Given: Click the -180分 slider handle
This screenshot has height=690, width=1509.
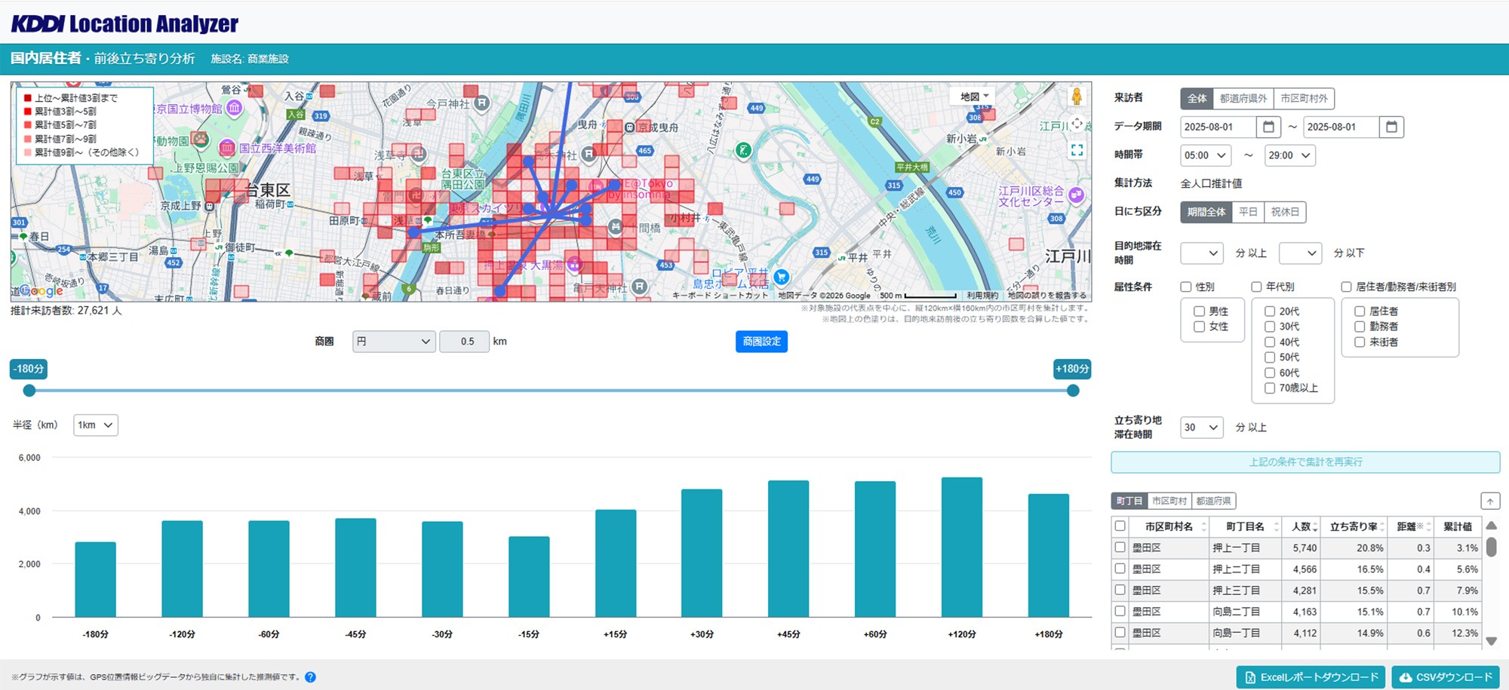Looking at the screenshot, I should tap(29, 391).
